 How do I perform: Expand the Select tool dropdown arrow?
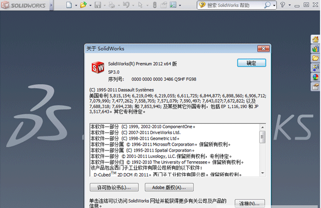click(147, 5)
